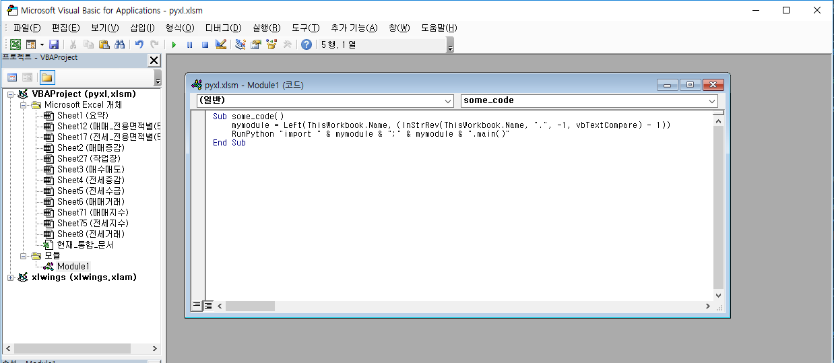The image size is (834, 363).
Task: Select Sheet12 (매매_전용면적별) tree item
Action: click(108, 127)
